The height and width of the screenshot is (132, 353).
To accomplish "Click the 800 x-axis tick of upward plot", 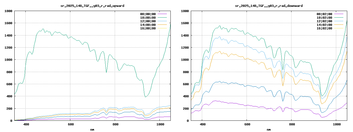I will click(x=115, y=125).
